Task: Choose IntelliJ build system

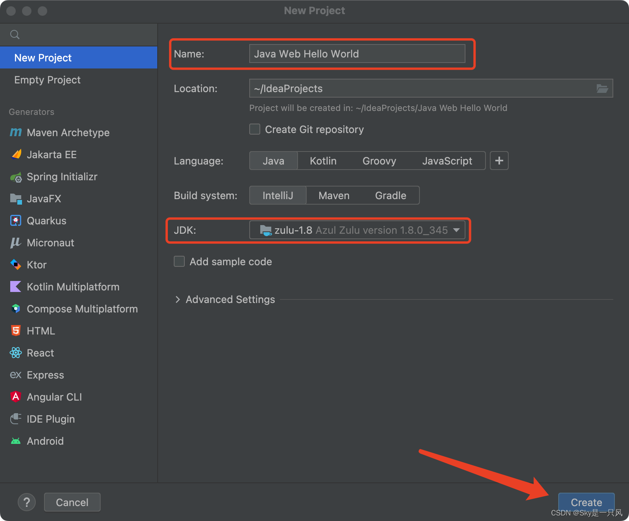Action: [278, 195]
